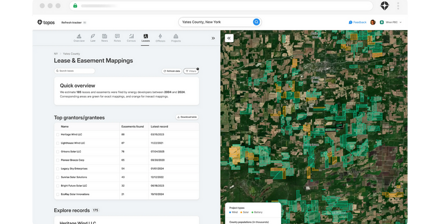
Task: Check the Legacy Sky Enterprises checkbox
Action: point(58,169)
